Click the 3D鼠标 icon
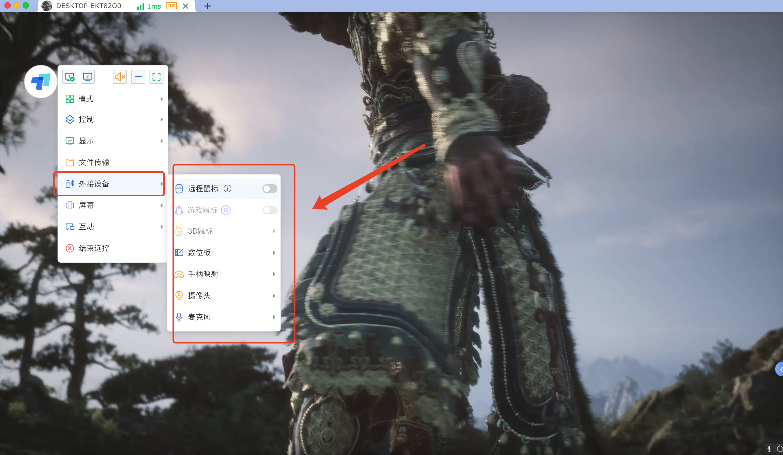The height and width of the screenshot is (455, 783). click(179, 231)
